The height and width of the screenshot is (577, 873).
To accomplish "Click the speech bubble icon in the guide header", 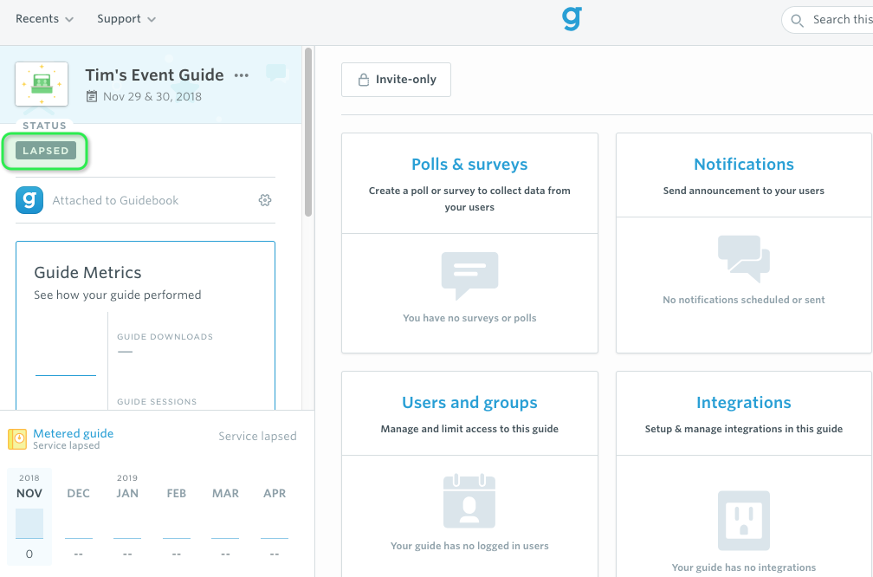I will click(x=276, y=73).
